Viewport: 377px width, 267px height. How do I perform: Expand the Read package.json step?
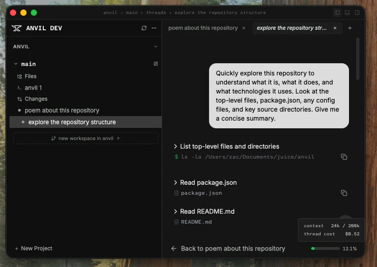[205, 183]
